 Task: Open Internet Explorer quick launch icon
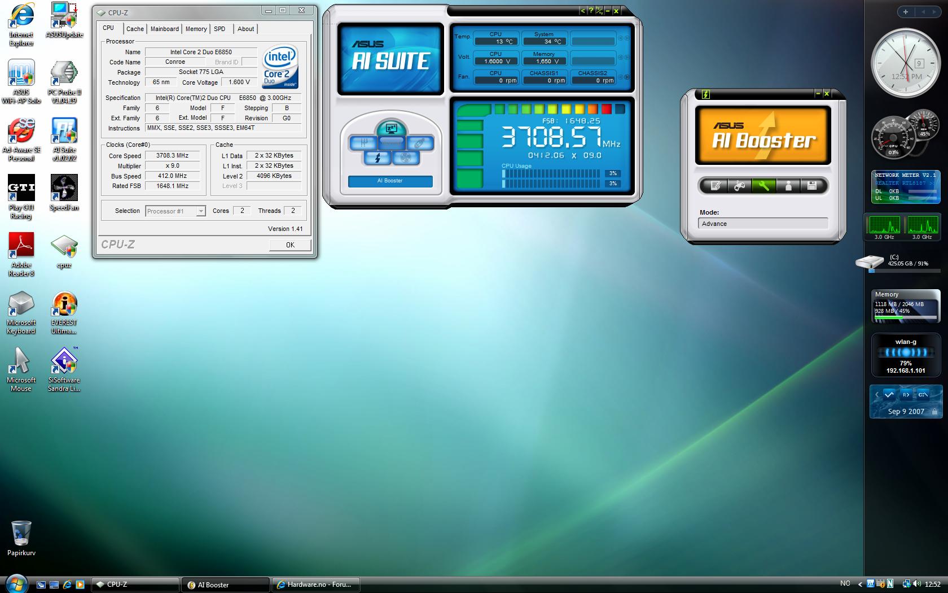(67, 585)
